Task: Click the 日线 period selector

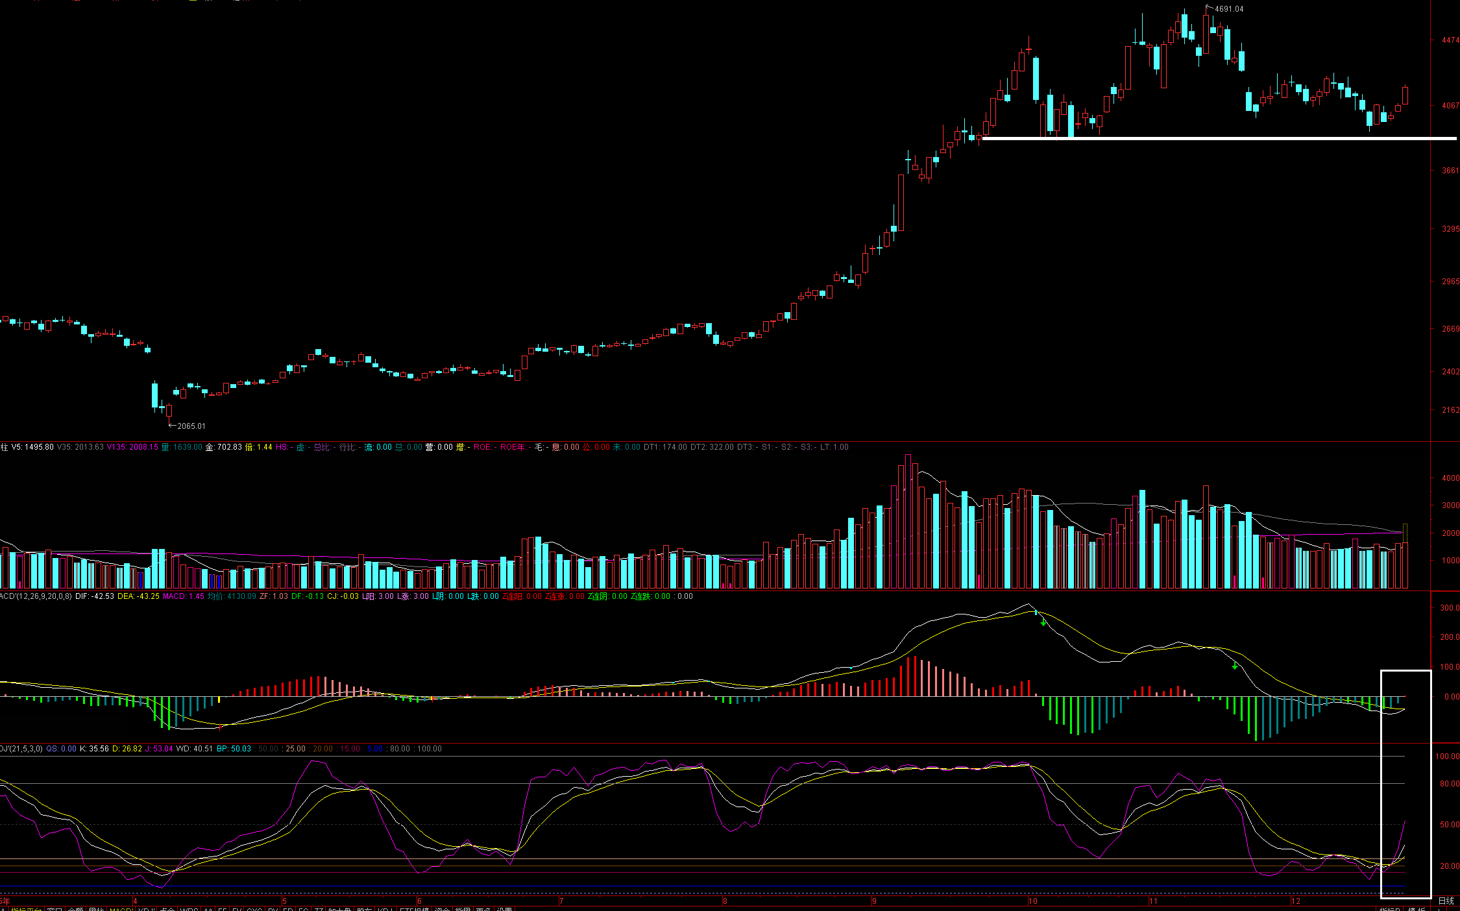Action: point(1446,901)
